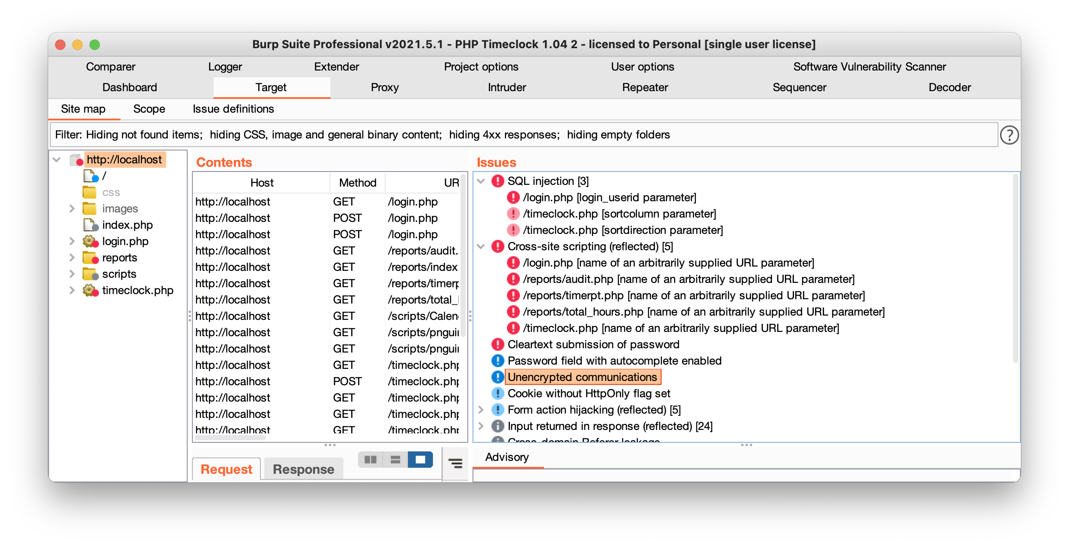Expand the reports folder in site map
Image resolution: width=1069 pixels, height=546 pixels.
click(72, 258)
